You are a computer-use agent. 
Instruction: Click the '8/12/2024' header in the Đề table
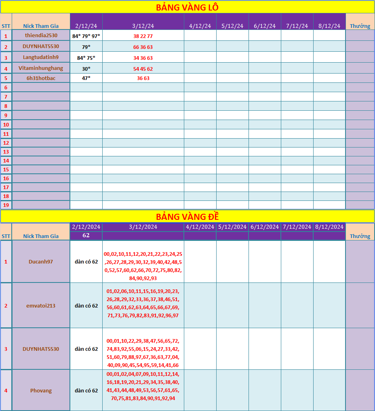pyautogui.click(x=329, y=227)
